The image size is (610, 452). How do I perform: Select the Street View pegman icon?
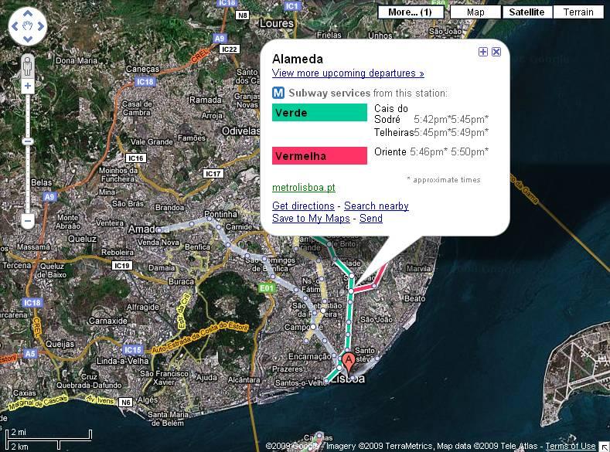(27, 66)
